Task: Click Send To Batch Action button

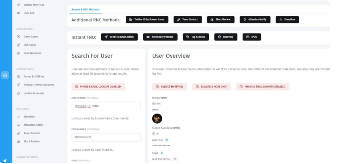Action: 119,37
